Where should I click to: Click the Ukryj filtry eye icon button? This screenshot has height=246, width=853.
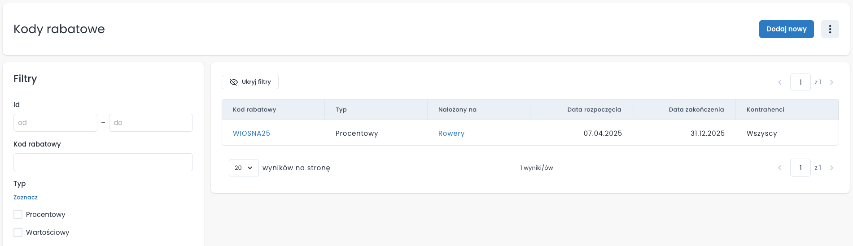(x=250, y=82)
